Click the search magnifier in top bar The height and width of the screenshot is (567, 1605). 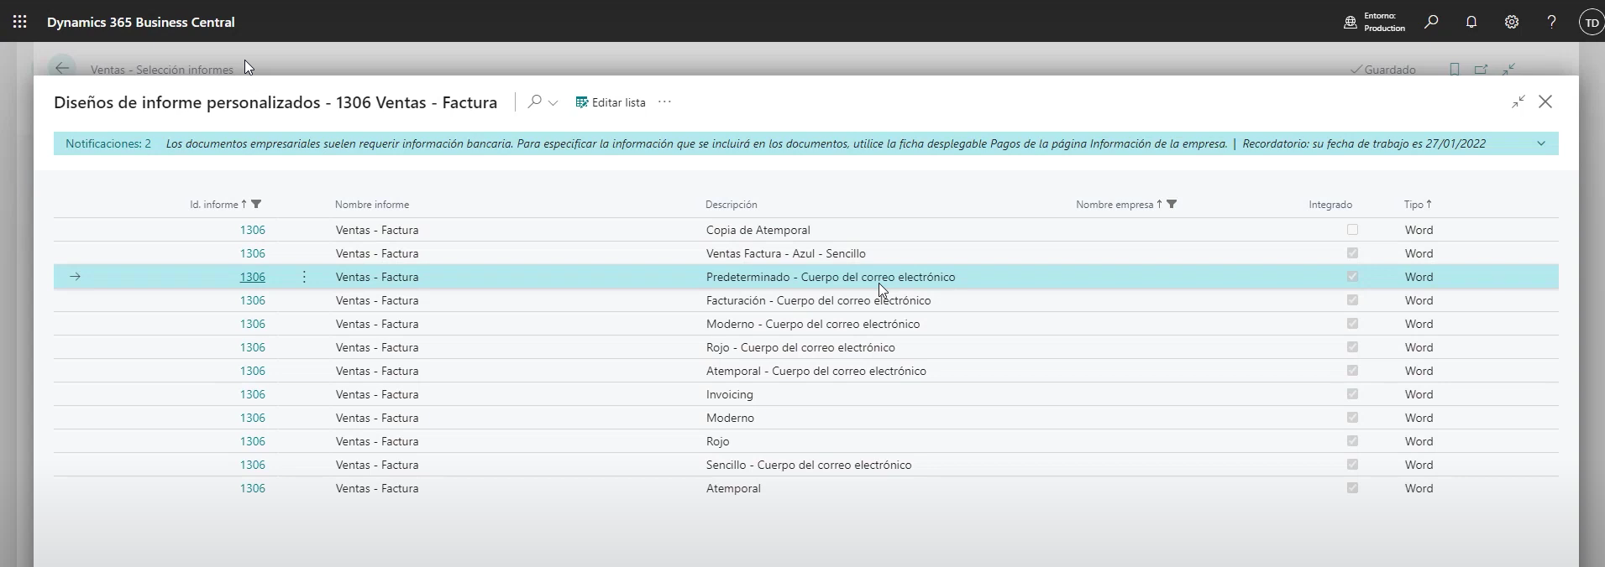click(x=1431, y=23)
